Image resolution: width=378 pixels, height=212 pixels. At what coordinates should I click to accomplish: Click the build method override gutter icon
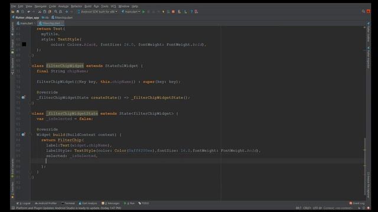pyautogui.click(x=24, y=135)
